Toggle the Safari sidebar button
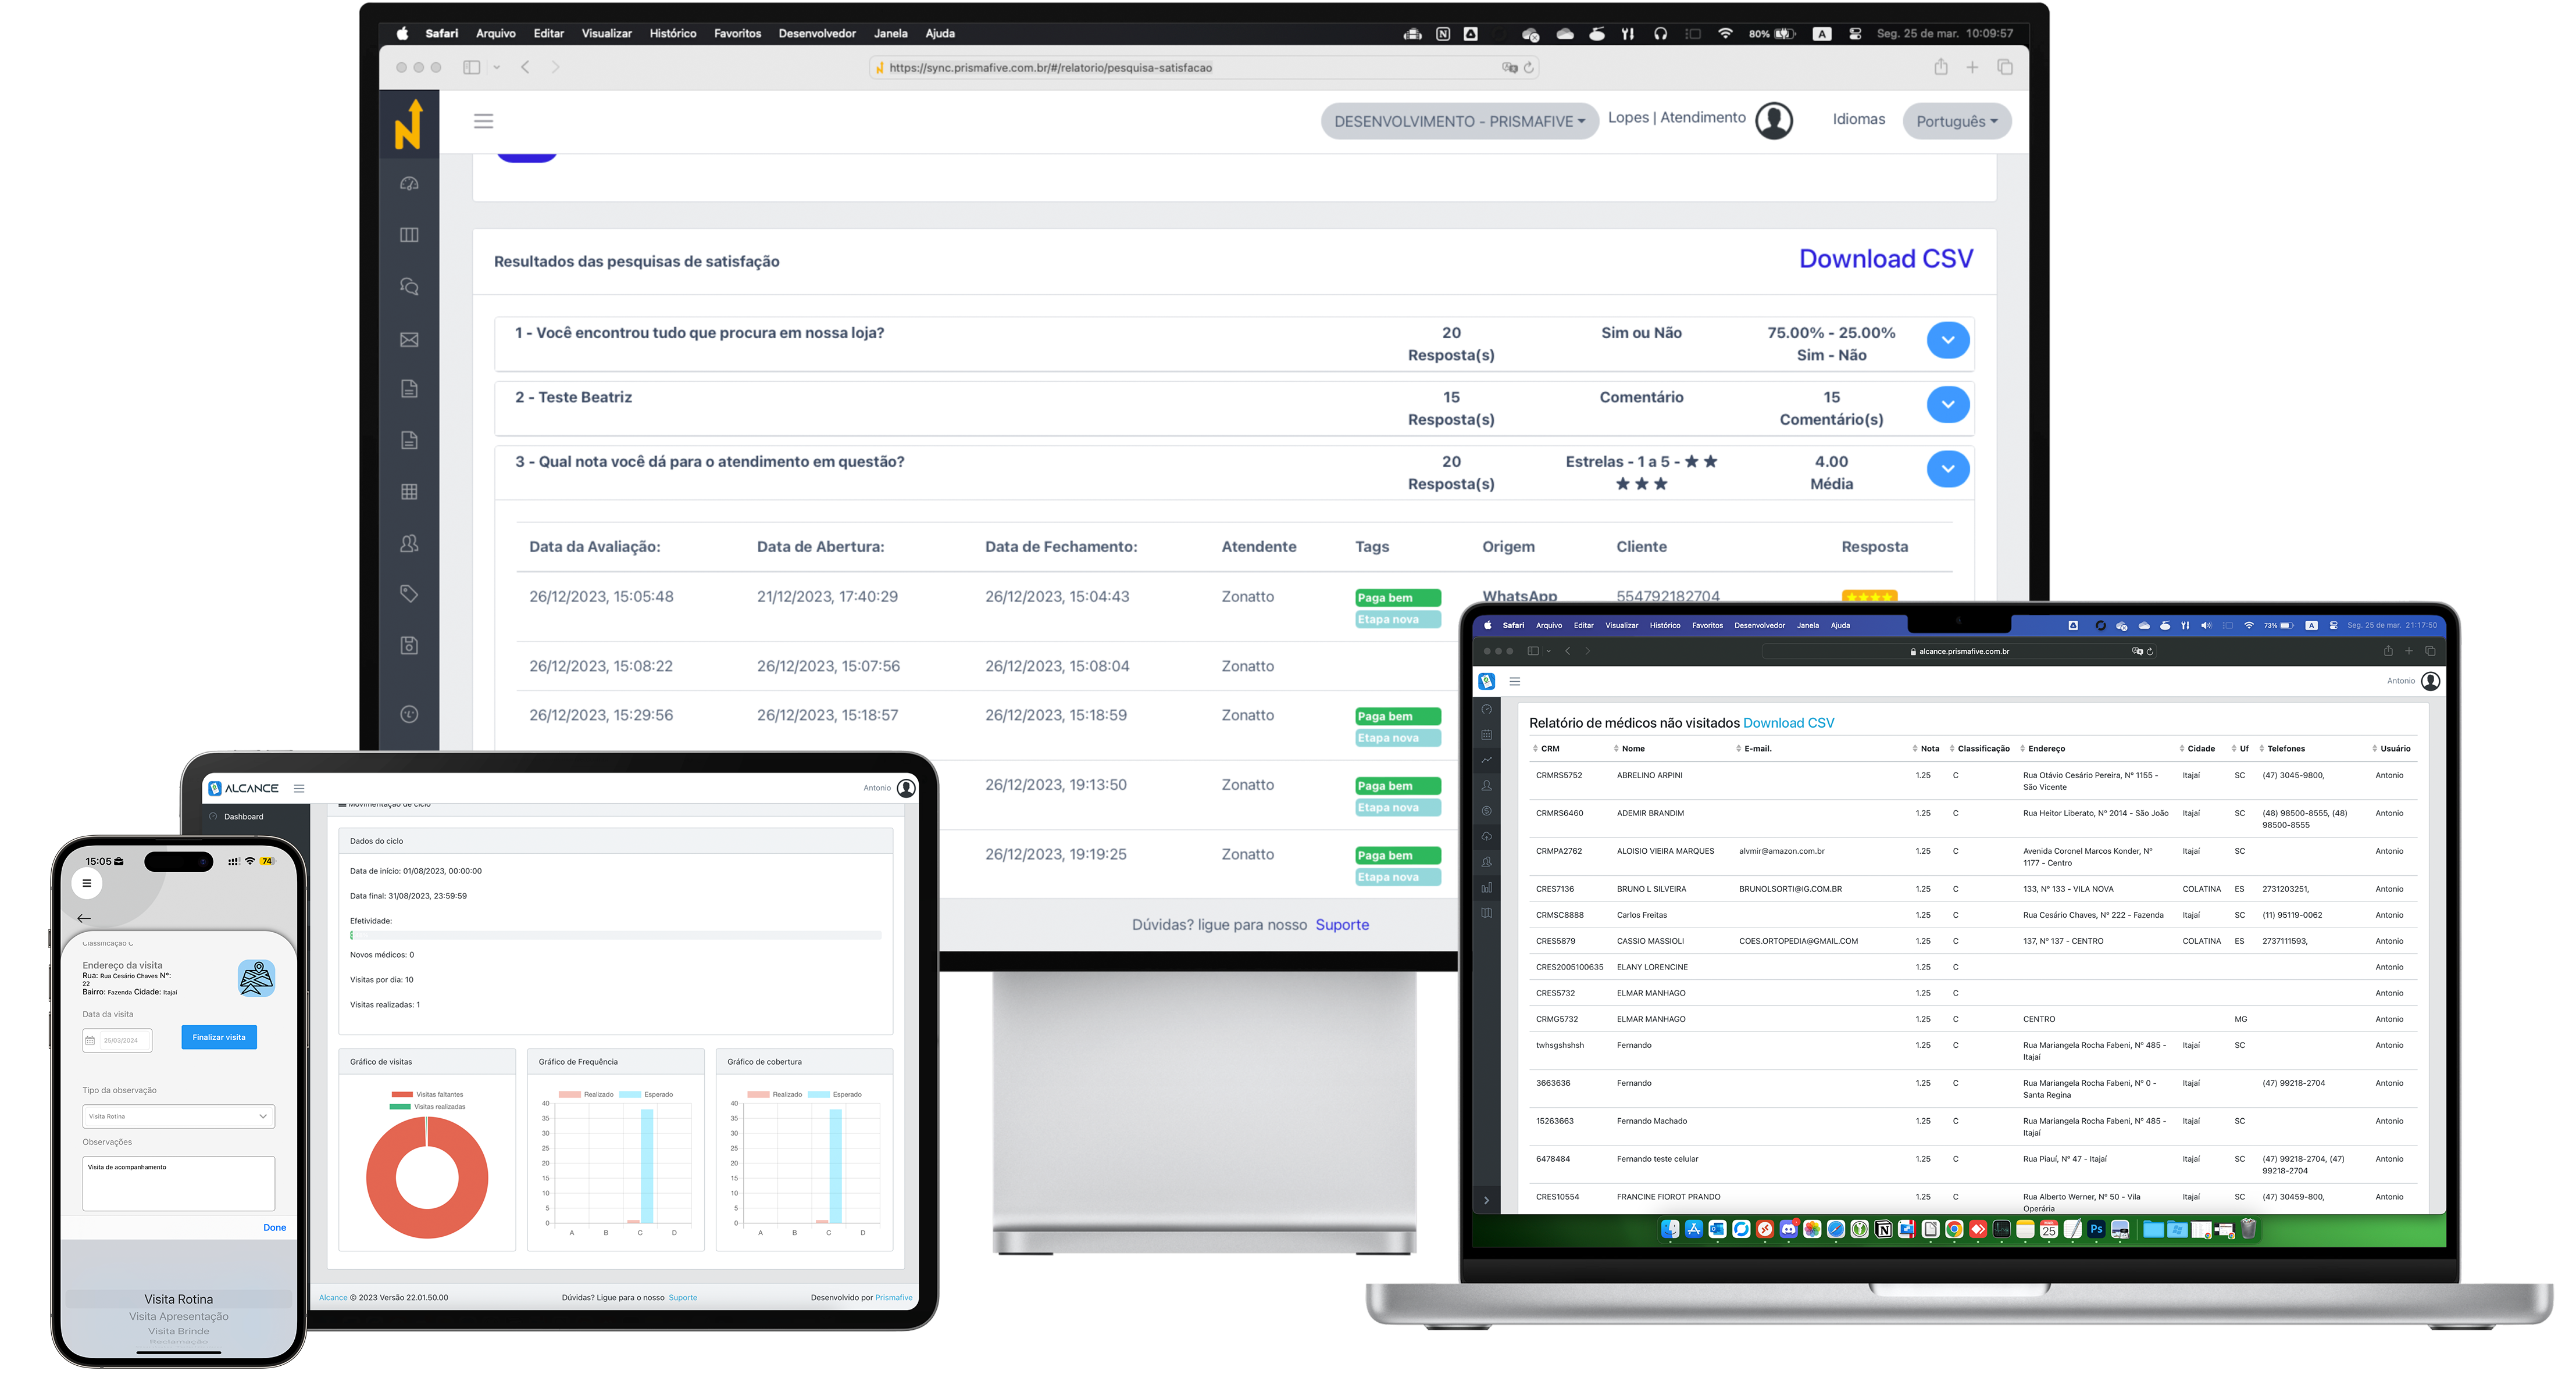Image resolution: width=2576 pixels, height=1378 pixels. (x=472, y=67)
